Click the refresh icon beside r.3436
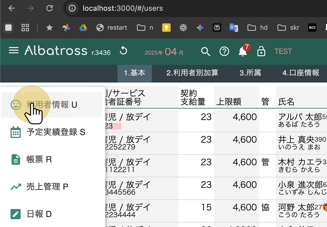The width and height of the screenshot is (327, 227). (x=123, y=51)
